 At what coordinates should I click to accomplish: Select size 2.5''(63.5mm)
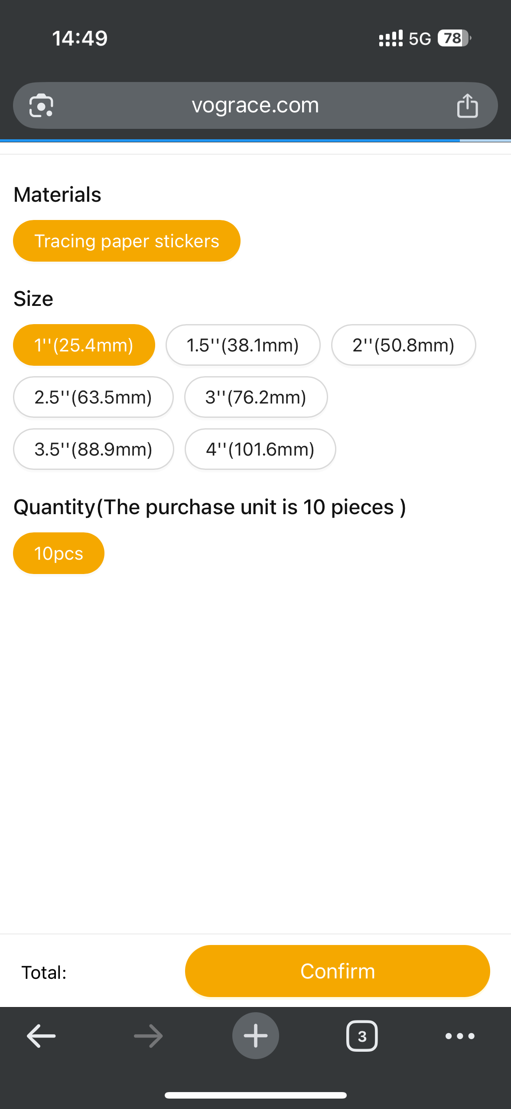click(x=93, y=397)
